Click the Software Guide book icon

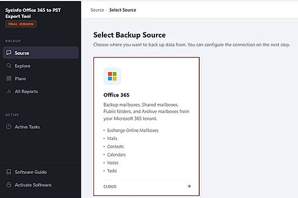9,172
